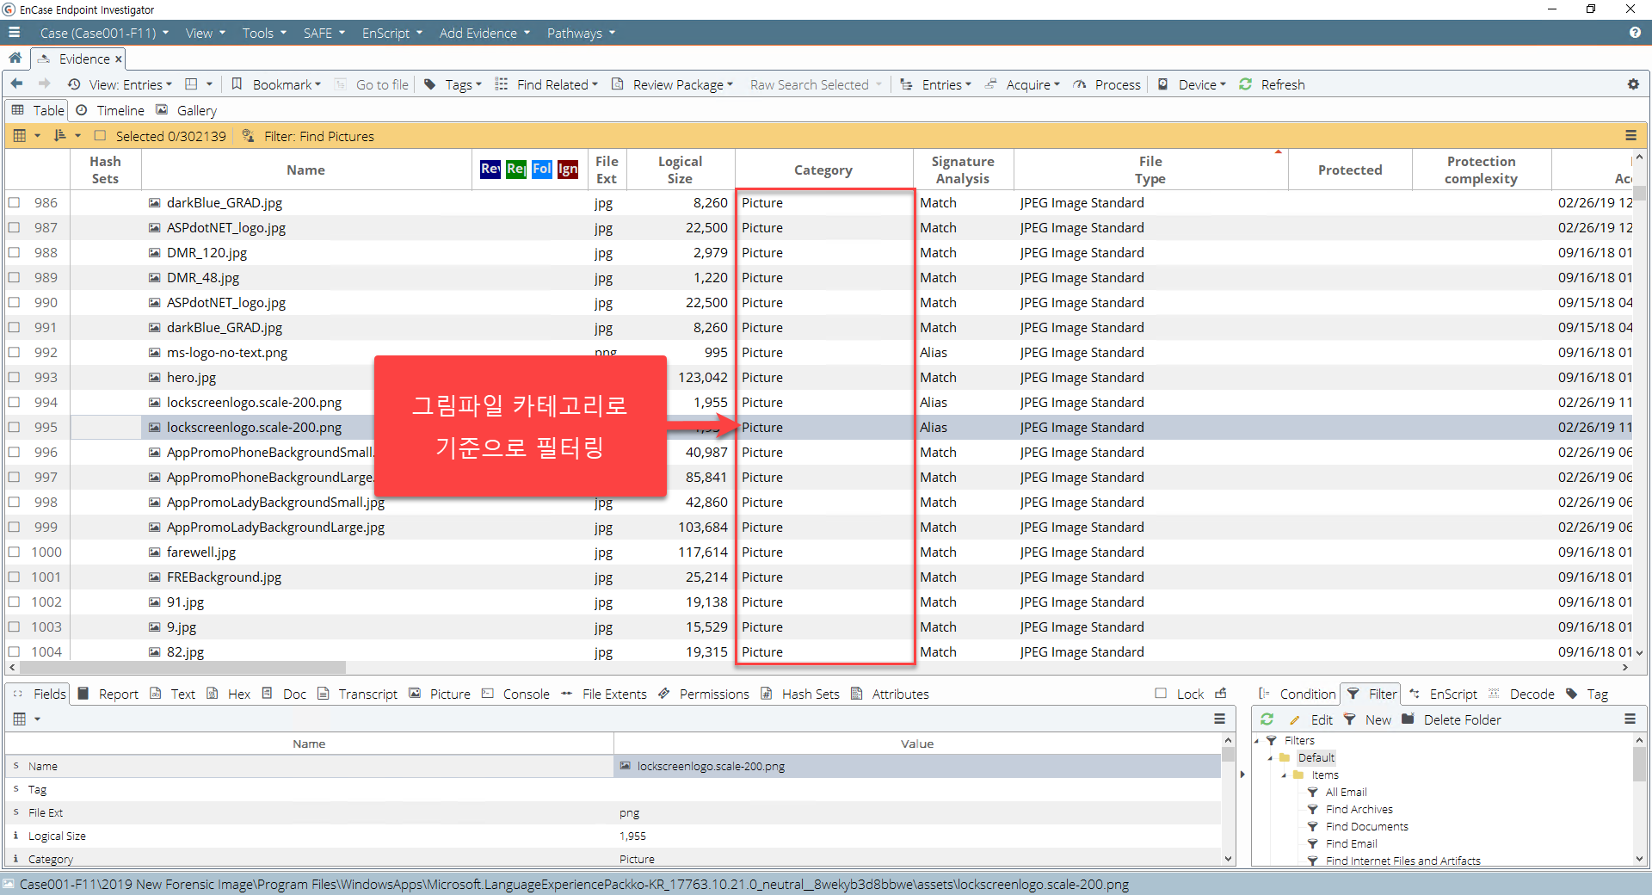1652x895 pixels.
Task: Open the EnScript menu
Action: click(392, 33)
